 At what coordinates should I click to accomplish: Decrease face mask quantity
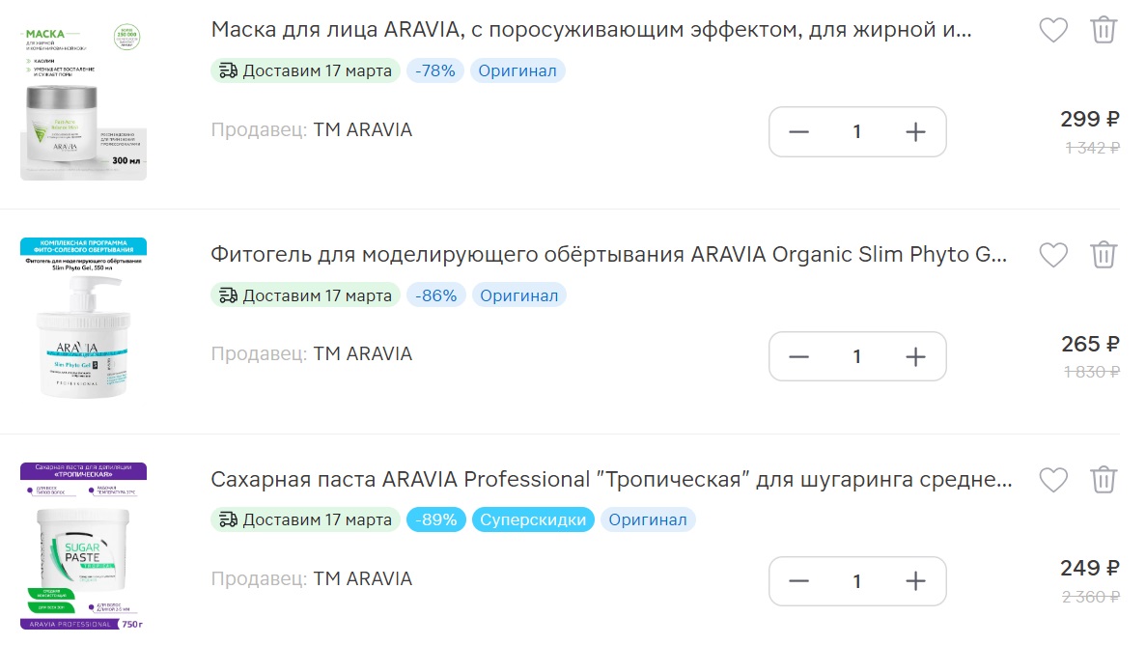pyautogui.click(x=798, y=132)
